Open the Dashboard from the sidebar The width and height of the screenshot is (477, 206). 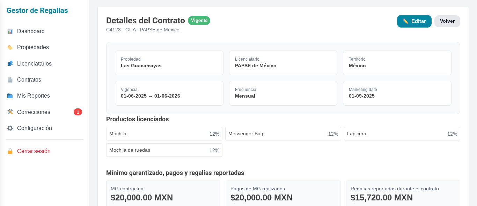tap(11, 31)
